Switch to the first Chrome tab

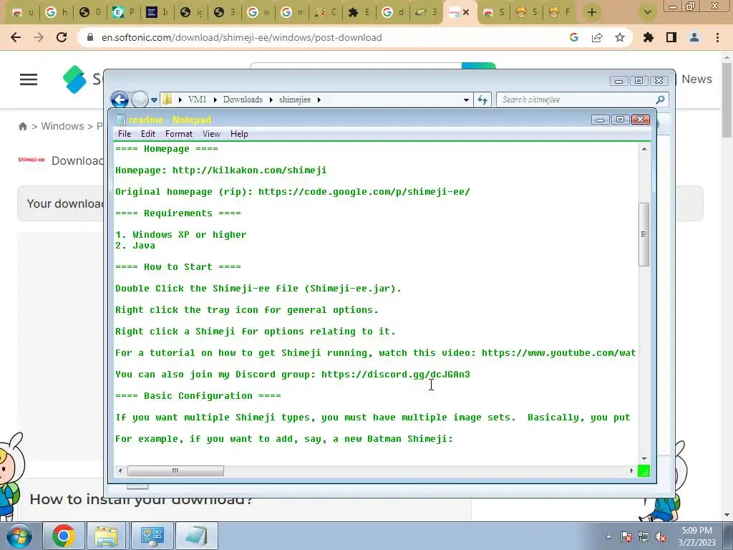tap(22, 12)
